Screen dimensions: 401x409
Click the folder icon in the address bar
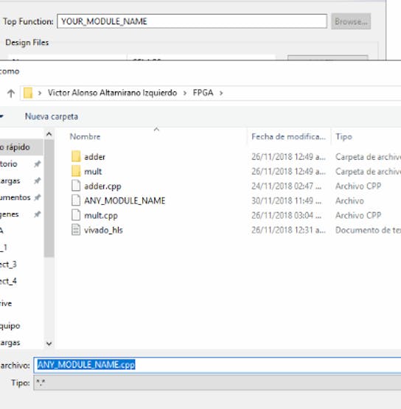28,93
